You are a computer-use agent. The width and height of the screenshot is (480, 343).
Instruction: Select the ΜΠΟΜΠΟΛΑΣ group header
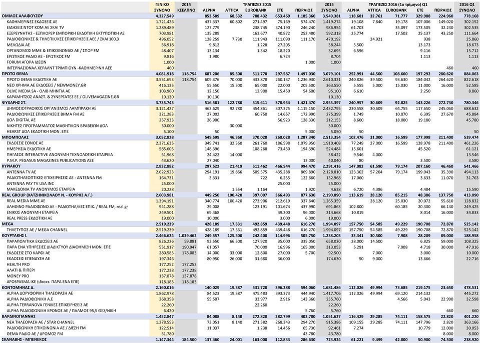click(x=15, y=137)
